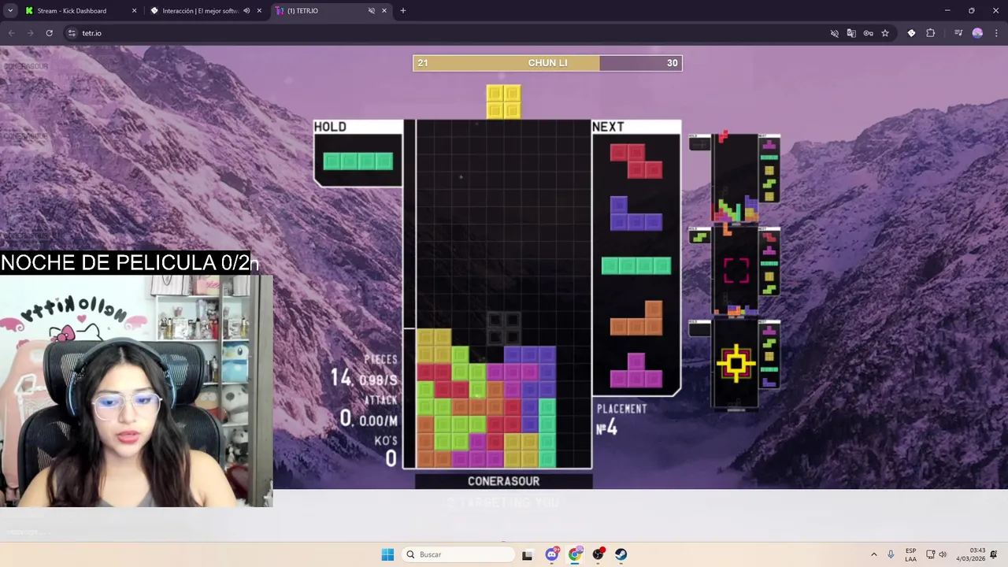Select the opponent board with yellow crosshair
The image size is (1008, 567).
(x=736, y=364)
